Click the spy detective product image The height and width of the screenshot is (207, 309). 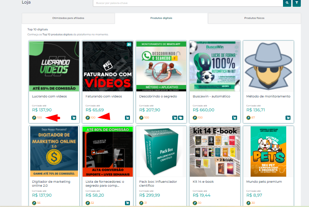[268, 66]
